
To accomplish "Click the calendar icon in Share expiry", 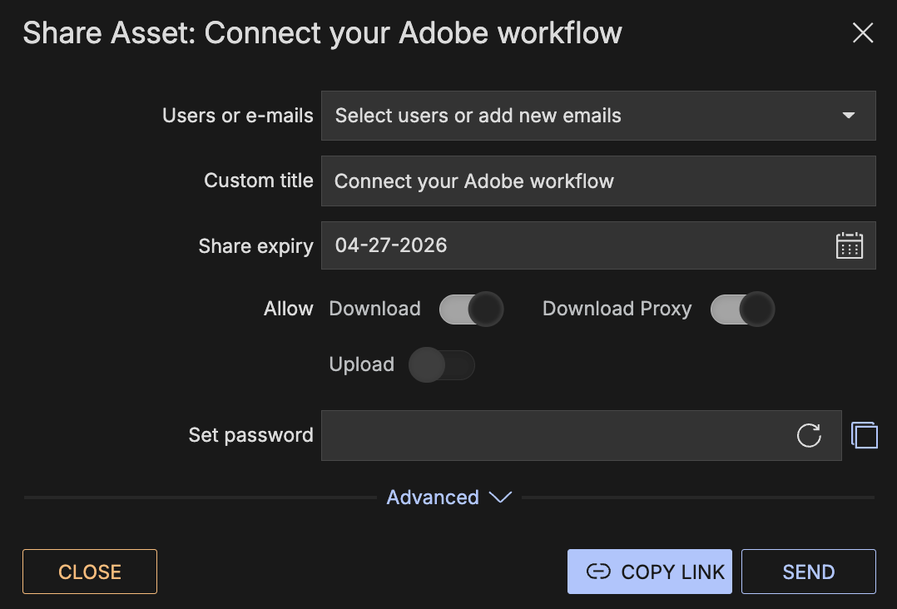I will click(x=849, y=245).
